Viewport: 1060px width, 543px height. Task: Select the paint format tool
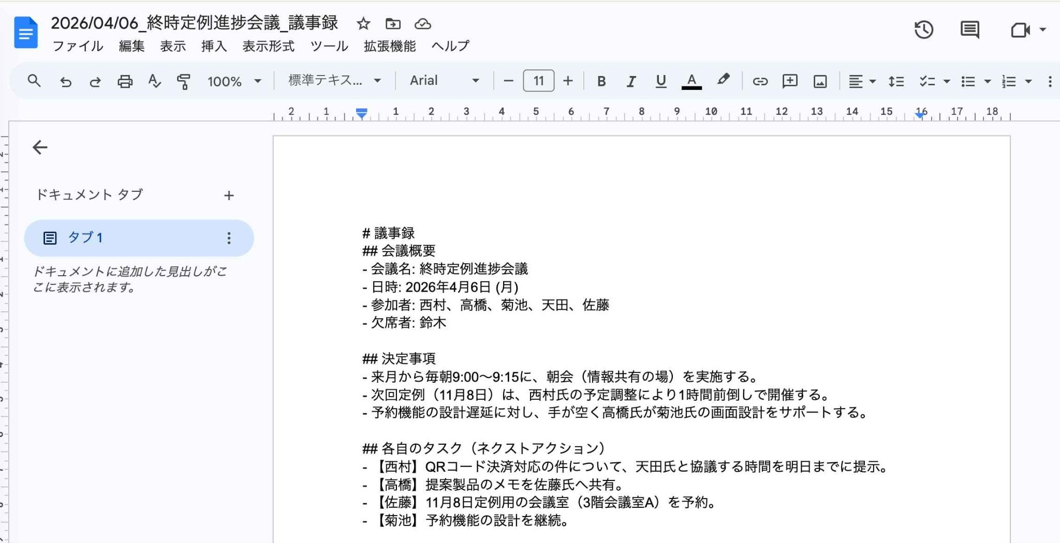click(x=183, y=81)
